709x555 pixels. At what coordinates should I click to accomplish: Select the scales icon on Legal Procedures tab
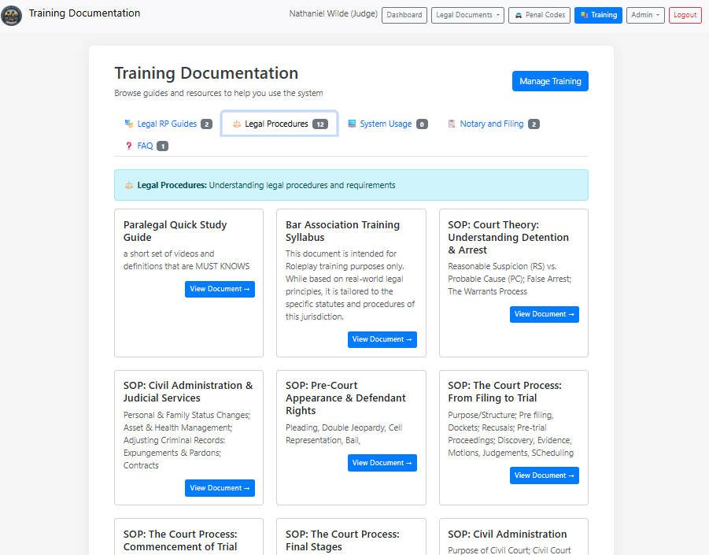tap(237, 123)
